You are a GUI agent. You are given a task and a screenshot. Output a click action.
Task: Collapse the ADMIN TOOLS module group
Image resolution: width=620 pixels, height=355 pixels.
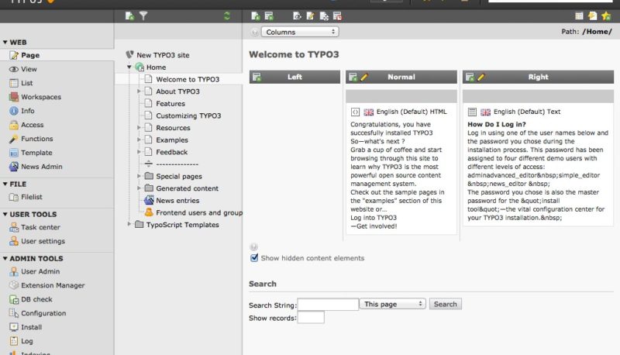pos(5,259)
